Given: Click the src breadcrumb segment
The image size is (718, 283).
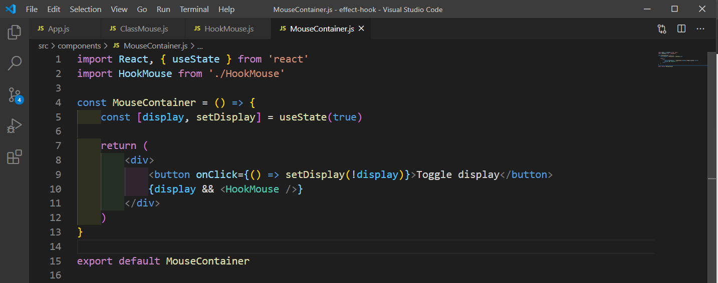Looking at the screenshot, I should [44, 45].
